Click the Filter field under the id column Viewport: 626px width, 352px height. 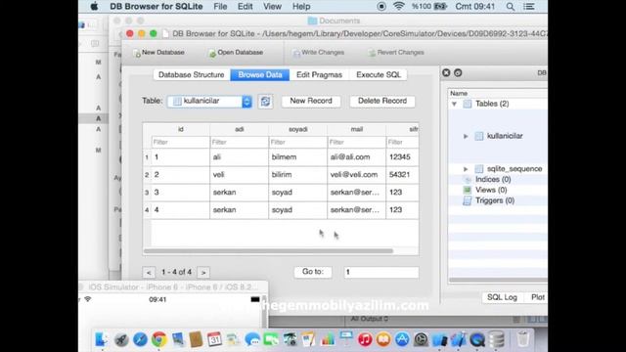tap(180, 142)
